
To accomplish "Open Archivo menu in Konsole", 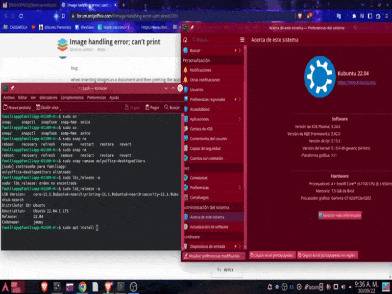I will [x=9, y=98].
